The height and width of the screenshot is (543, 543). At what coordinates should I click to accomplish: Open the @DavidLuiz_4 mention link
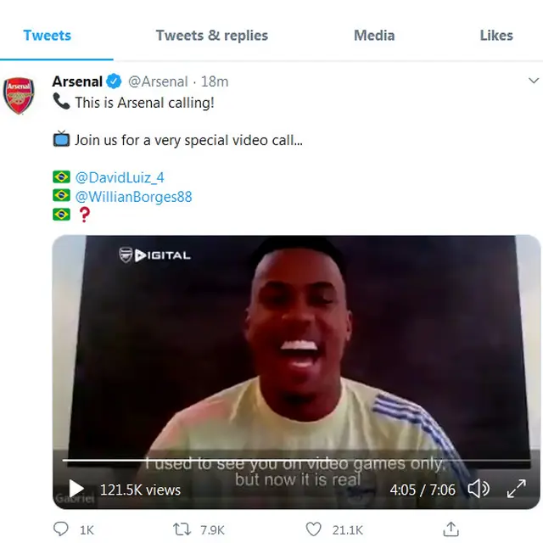(120, 177)
